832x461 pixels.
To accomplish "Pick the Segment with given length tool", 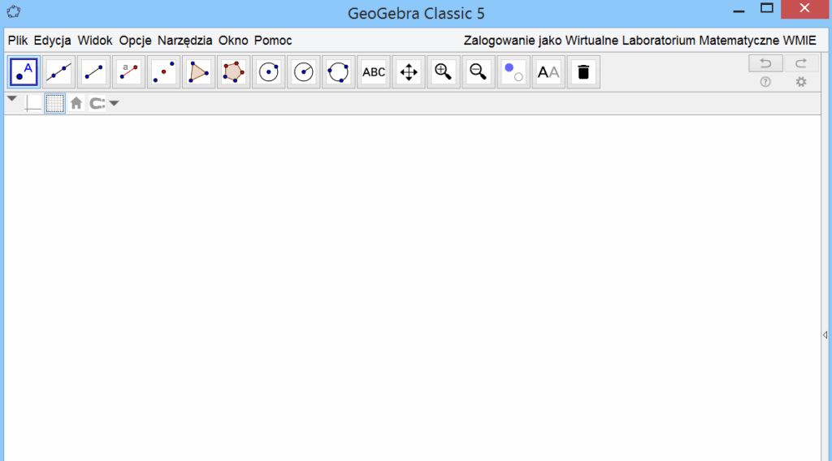I will click(x=129, y=72).
